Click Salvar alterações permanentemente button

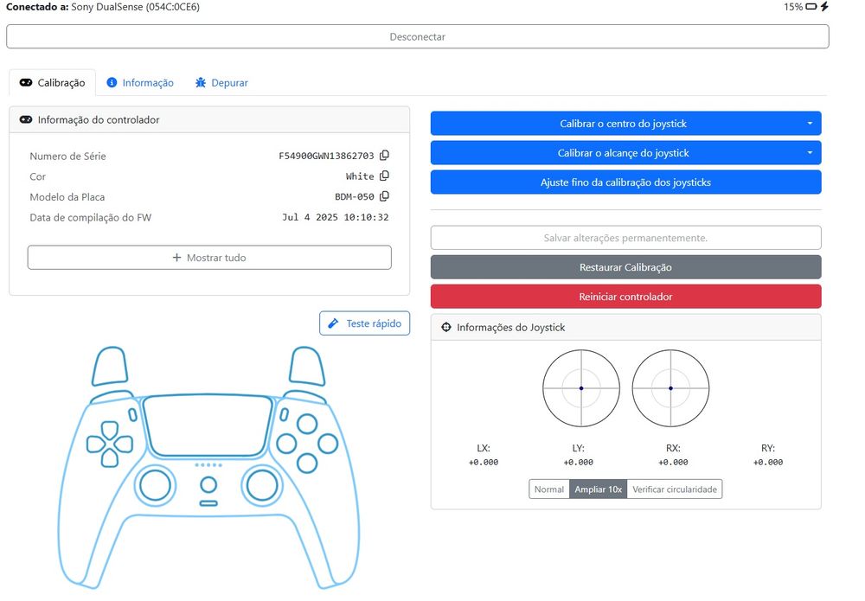click(625, 238)
